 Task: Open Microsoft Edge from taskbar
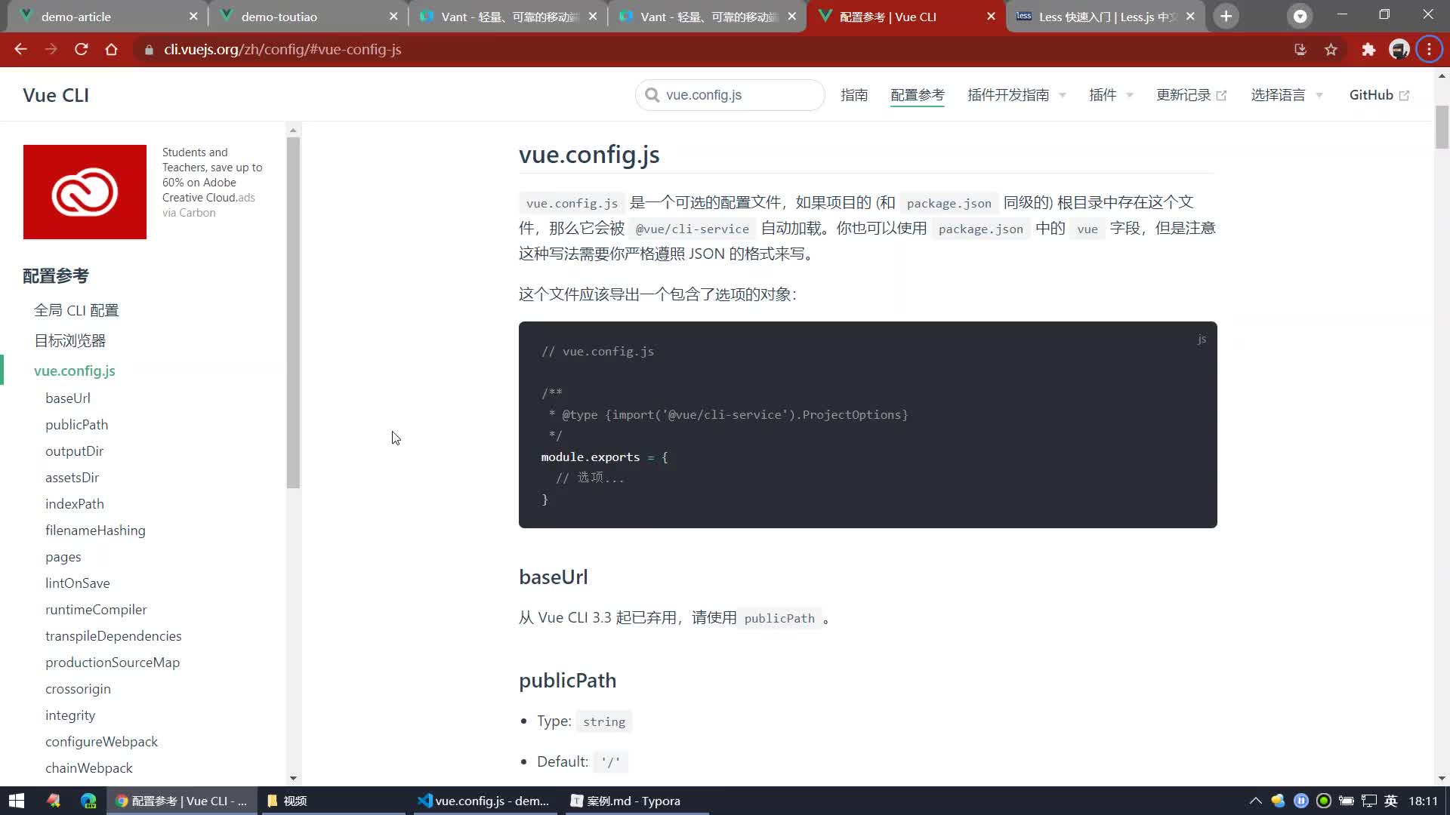[x=88, y=801]
